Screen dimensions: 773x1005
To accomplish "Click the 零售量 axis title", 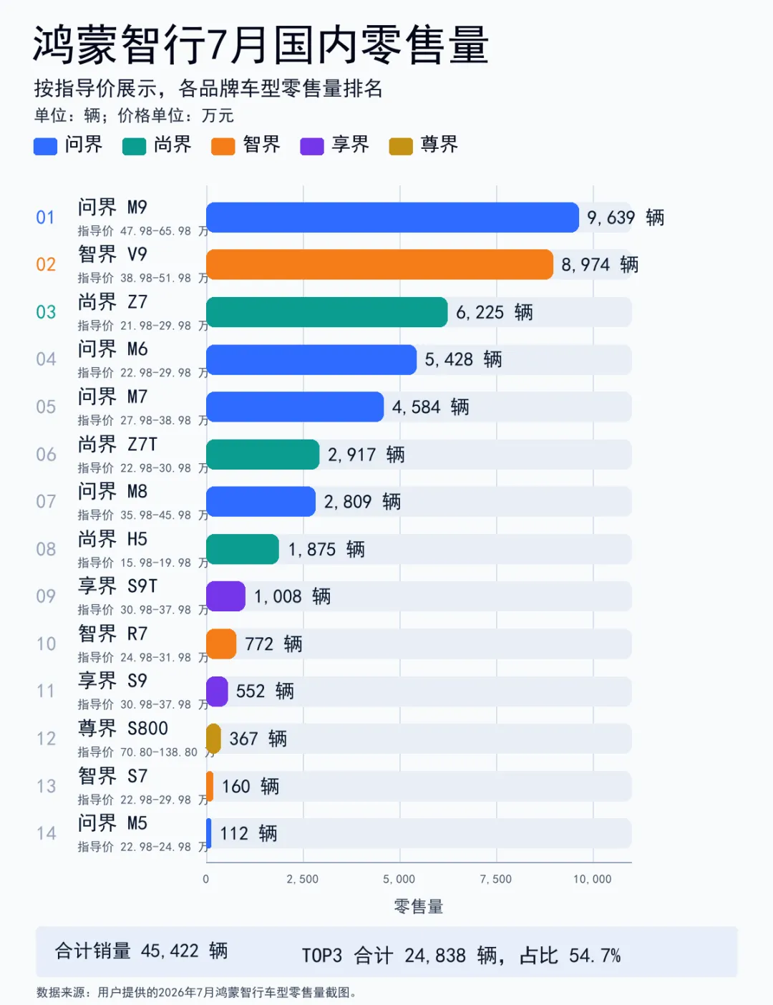I will click(419, 907).
